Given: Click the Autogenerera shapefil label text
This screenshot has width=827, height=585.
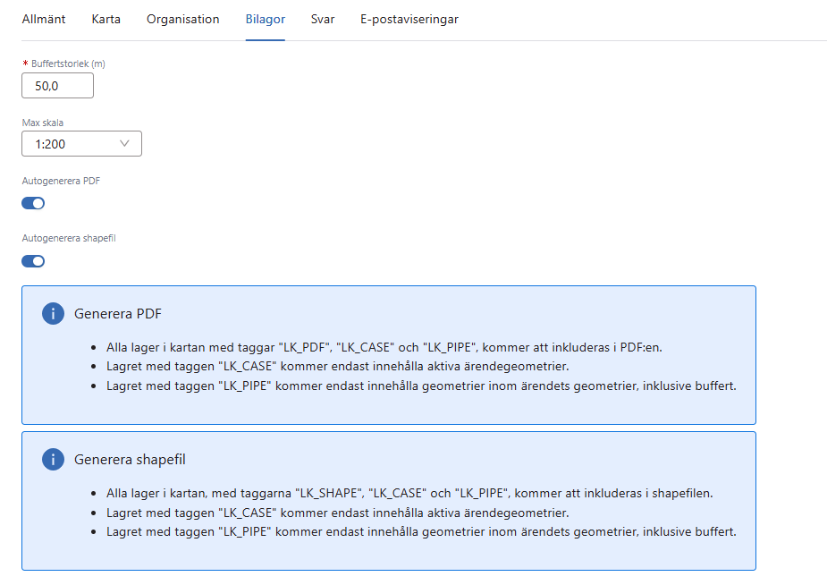Looking at the screenshot, I should coord(69,239).
